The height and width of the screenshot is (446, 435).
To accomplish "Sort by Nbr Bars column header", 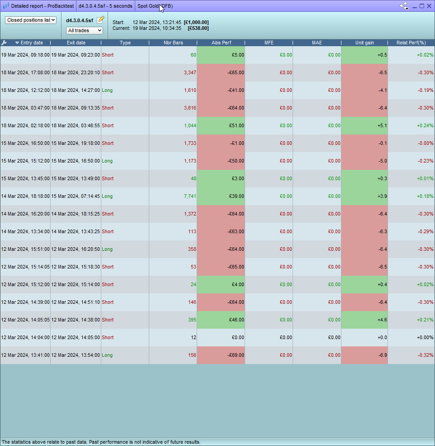I will click(173, 43).
